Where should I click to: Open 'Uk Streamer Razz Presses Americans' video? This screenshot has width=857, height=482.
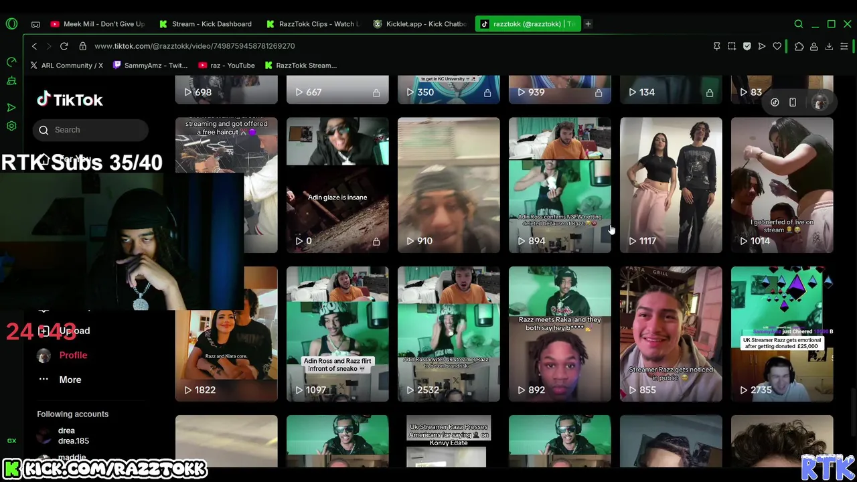pyautogui.click(x=449, y=441)
